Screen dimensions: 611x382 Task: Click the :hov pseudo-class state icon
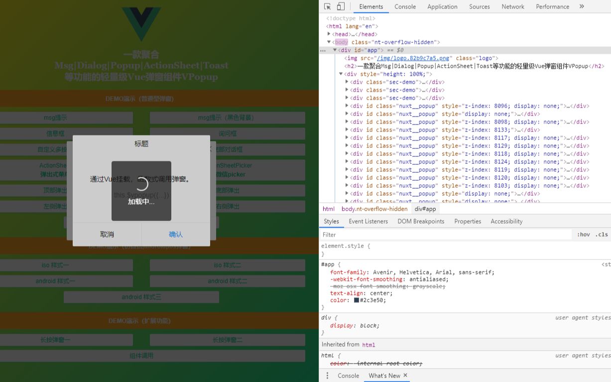coord(583,234)
